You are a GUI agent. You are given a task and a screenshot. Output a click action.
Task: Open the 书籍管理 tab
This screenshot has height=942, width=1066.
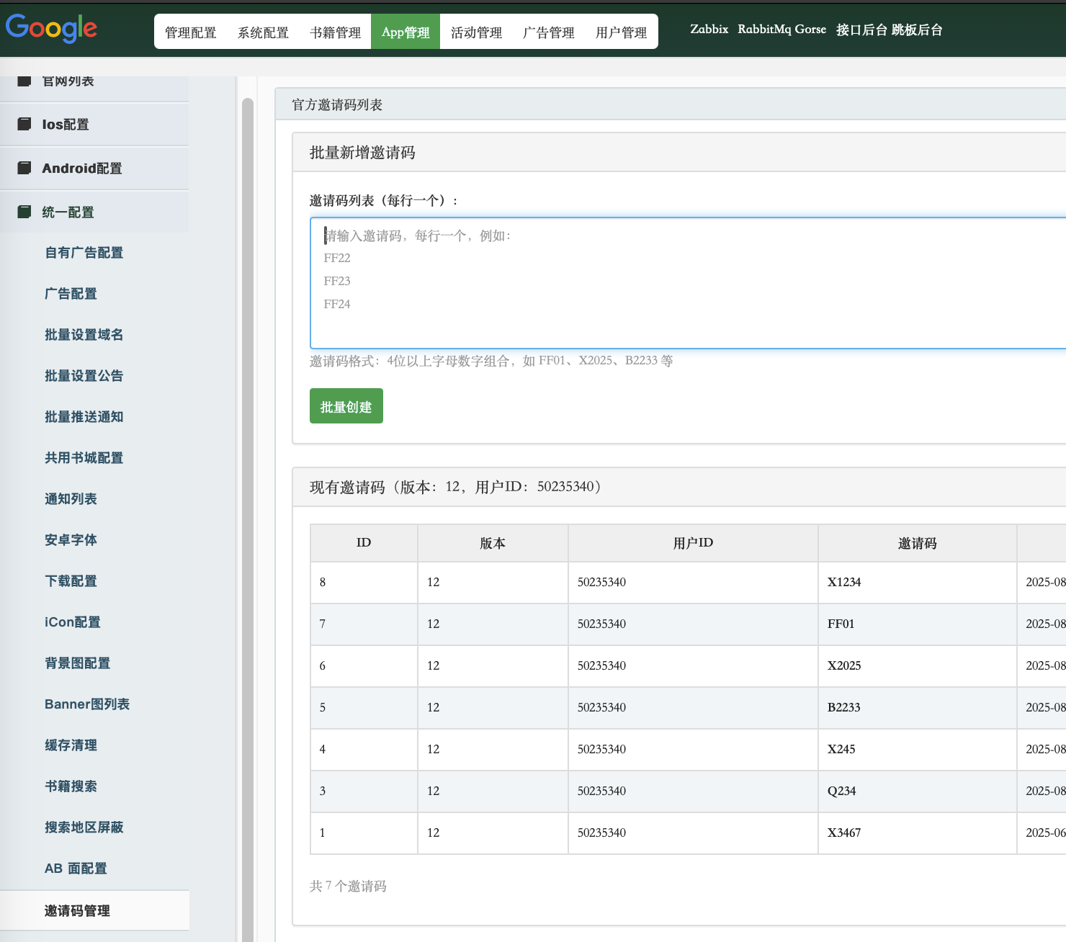point(335,32)
